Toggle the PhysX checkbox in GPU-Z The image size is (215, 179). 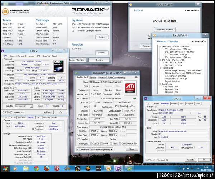click(x=111, y=143)
